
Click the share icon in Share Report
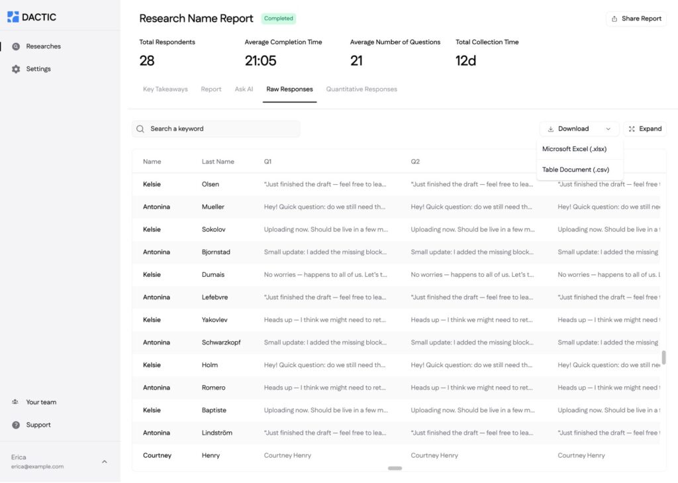[614, 19]
